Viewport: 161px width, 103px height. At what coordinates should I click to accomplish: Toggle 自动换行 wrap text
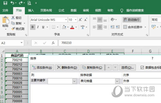pyautogui.click(x=132, y=20)
